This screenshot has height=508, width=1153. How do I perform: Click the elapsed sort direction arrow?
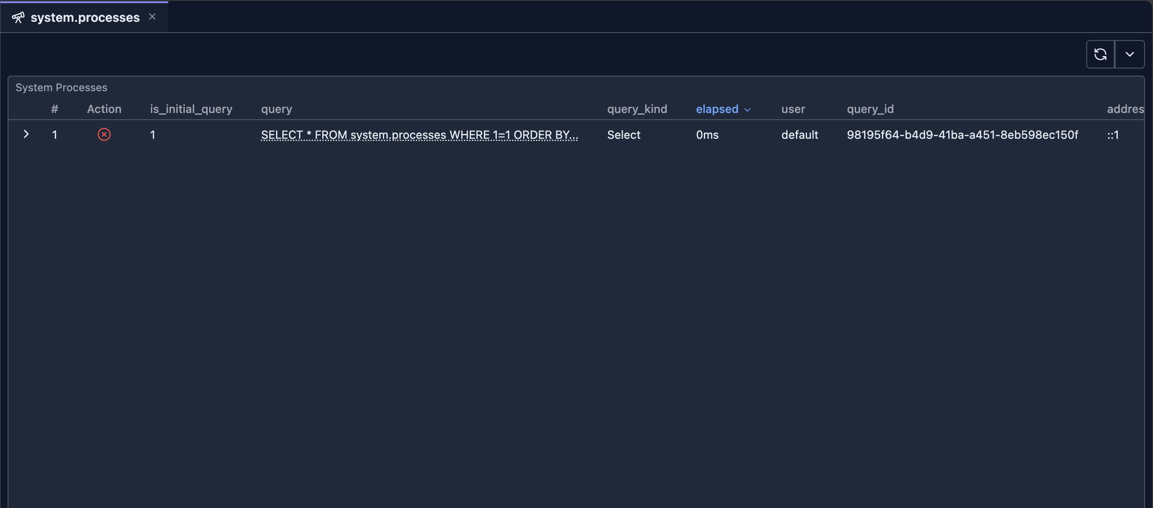(x=747, y=110)
